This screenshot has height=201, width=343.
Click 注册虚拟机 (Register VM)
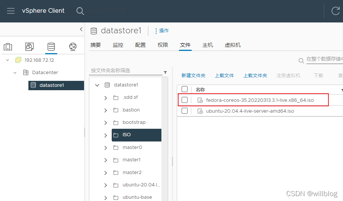coord(288,76)
